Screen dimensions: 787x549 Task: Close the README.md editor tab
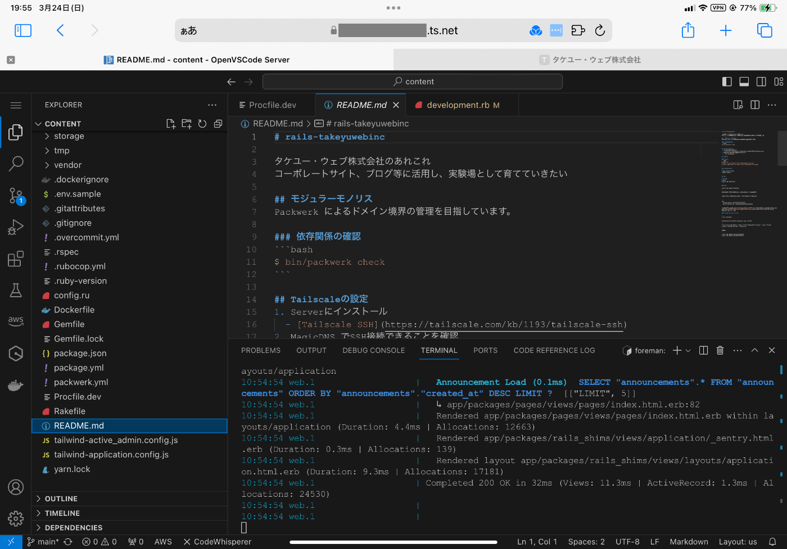(396, 105)
